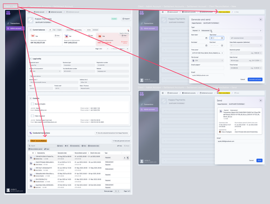Send the 03 Aug 2025 report via send icon

click(x=128, y=158)
